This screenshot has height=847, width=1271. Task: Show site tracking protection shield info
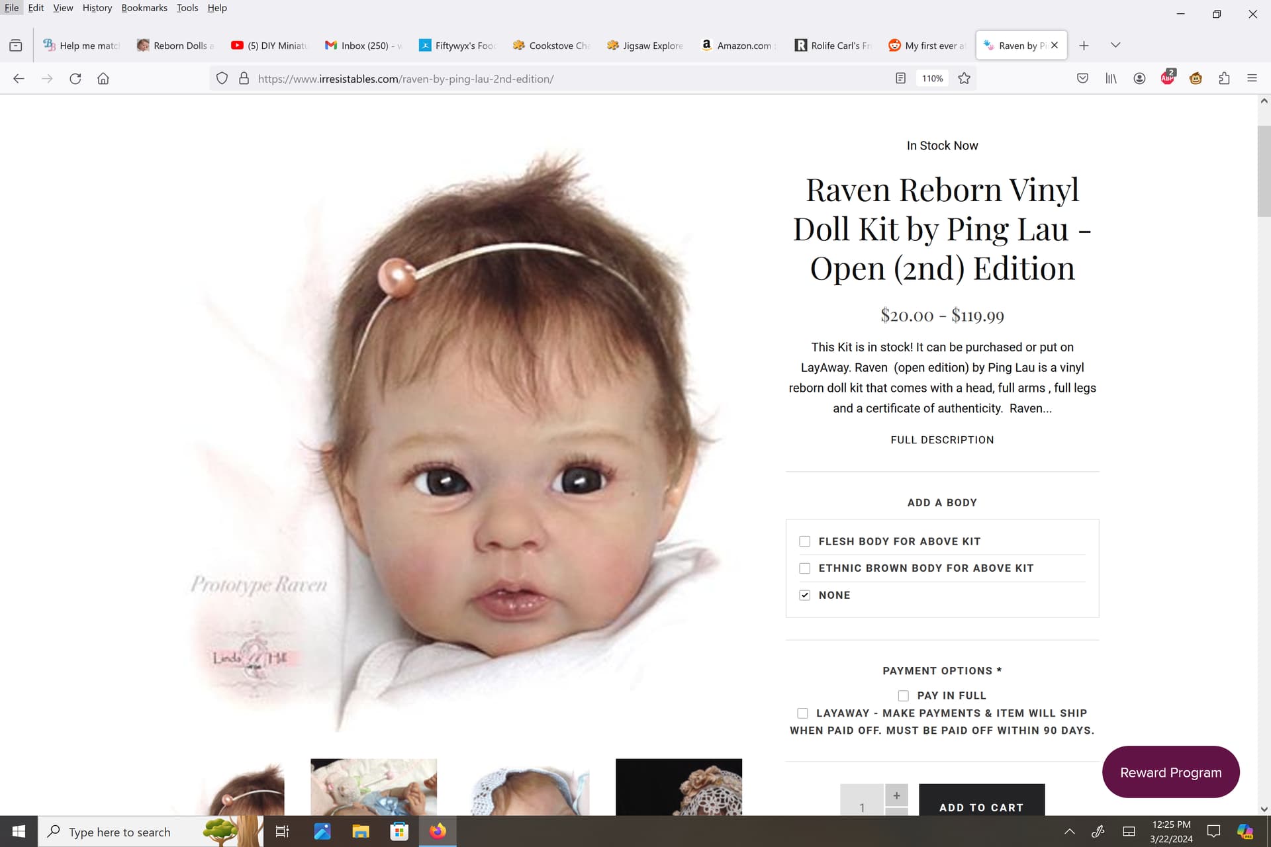click(x=222, y=78)
